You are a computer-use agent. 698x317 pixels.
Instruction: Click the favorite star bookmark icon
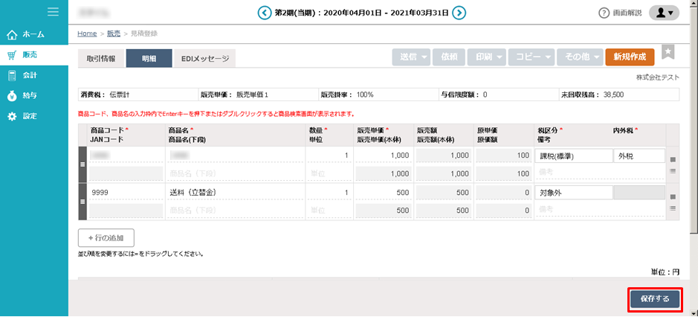click(x=668, y=51)
